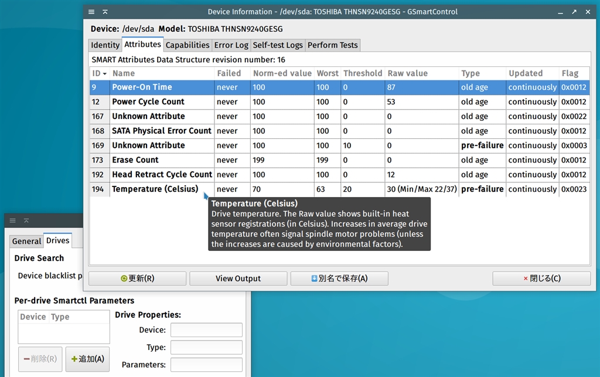This screenshot has height=377, width=600.
Task: Select the Power Cycle Count row
Action: coord(339,102)
